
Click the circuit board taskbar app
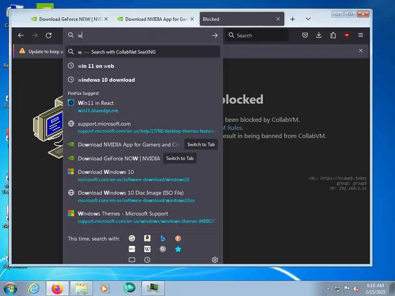pos(153,288)
